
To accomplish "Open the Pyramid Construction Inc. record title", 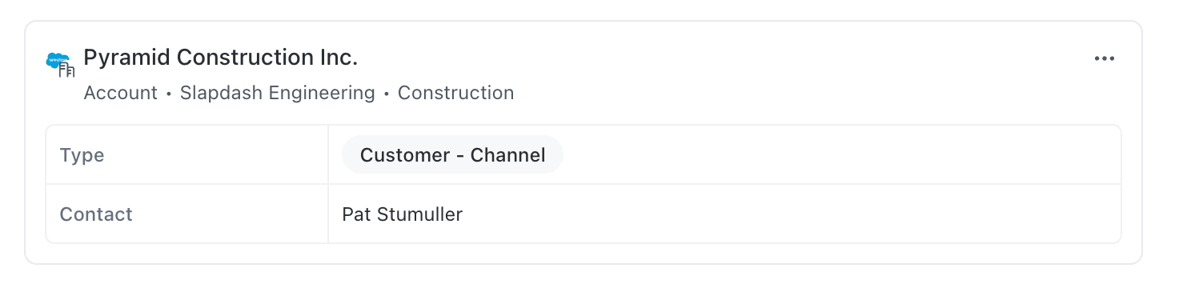I will (221, 58).
